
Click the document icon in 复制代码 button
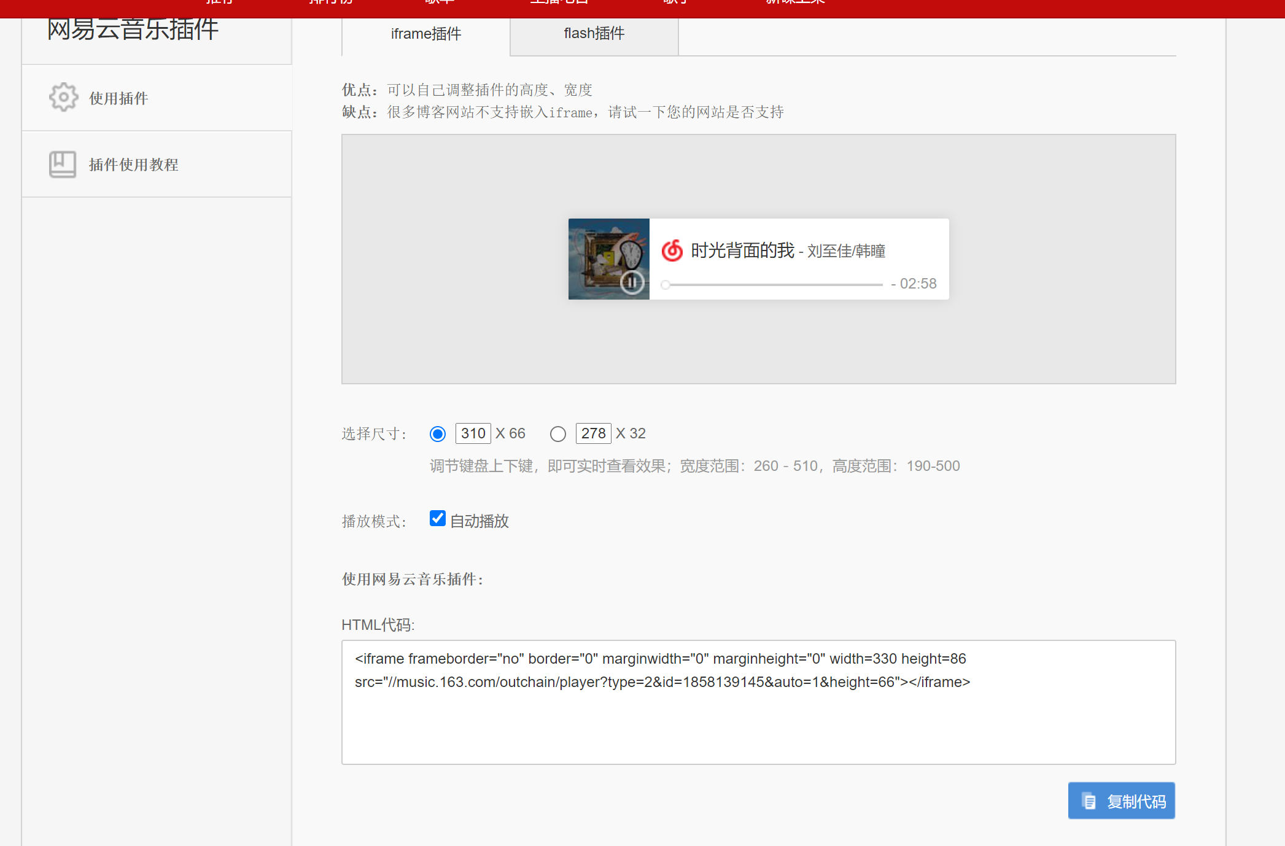coord(1089,801)
